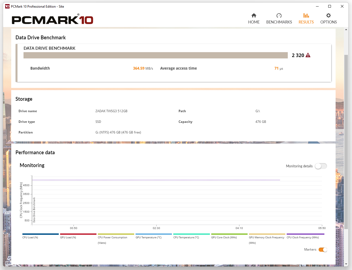
Task: Click the score value 2 320
Action: pos(298,55)
